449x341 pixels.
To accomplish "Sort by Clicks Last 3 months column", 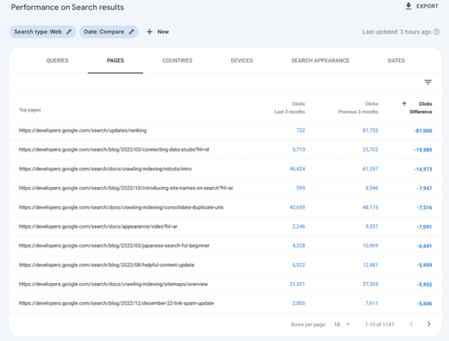I will click(290, 108).
